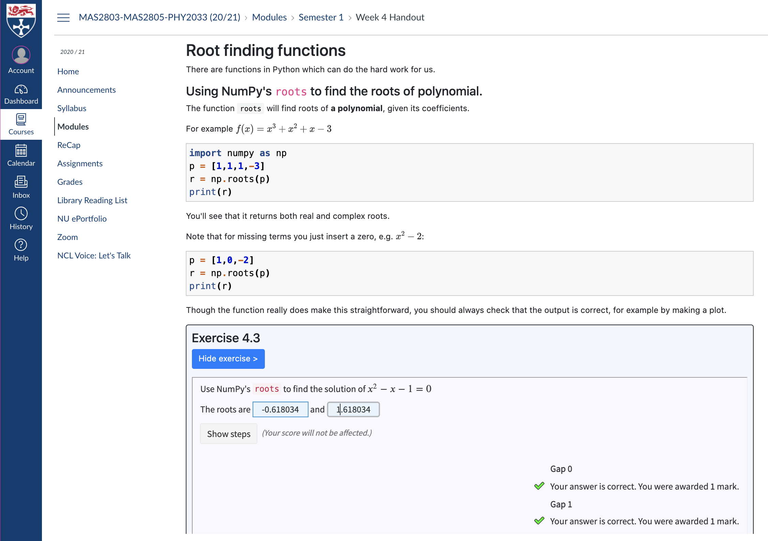The width and height of the screenshot is (768, 541).
Task: Open Courses book icon
Action: click(21, 120)
